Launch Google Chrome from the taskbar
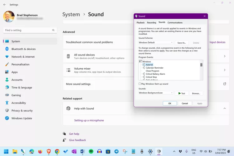The width and height of the screenshot is (234, 156). [x=57, y=152]
